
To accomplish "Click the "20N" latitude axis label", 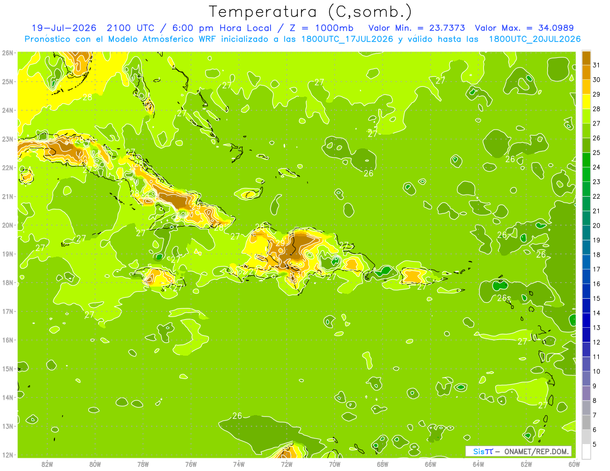I will point(8,225).
